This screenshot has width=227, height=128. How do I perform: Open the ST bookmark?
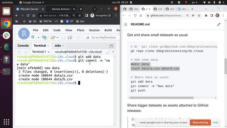click(x=70, y=21)
